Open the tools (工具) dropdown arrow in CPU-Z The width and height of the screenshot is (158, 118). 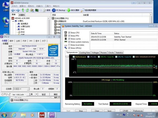[x=37, y=94]
